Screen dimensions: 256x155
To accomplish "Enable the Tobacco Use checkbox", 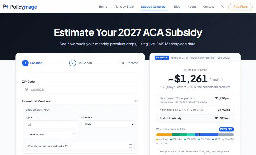I will click(x=75, y=135).
